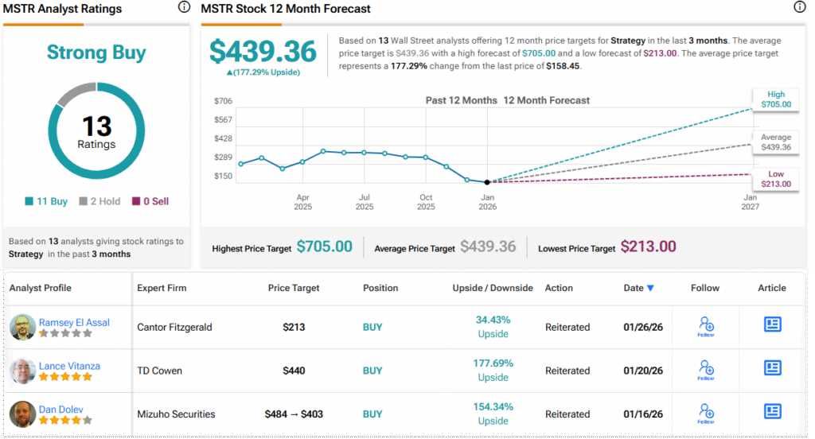
Task: Open article icon for Cantor Fitzgerald rating
Action: [772, 324]
